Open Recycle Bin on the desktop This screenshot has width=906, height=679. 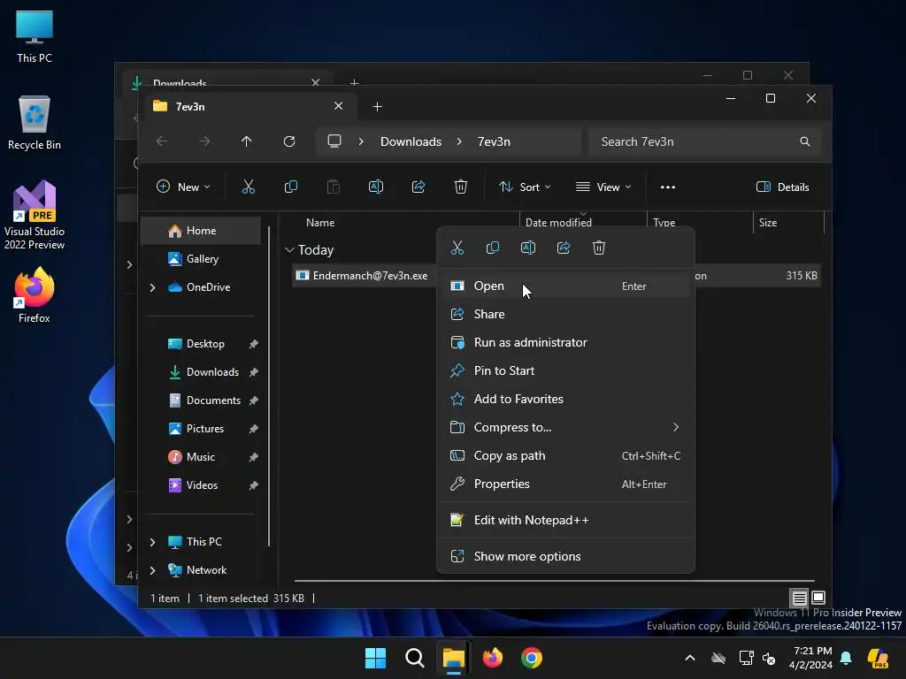[x=35, y=123]
